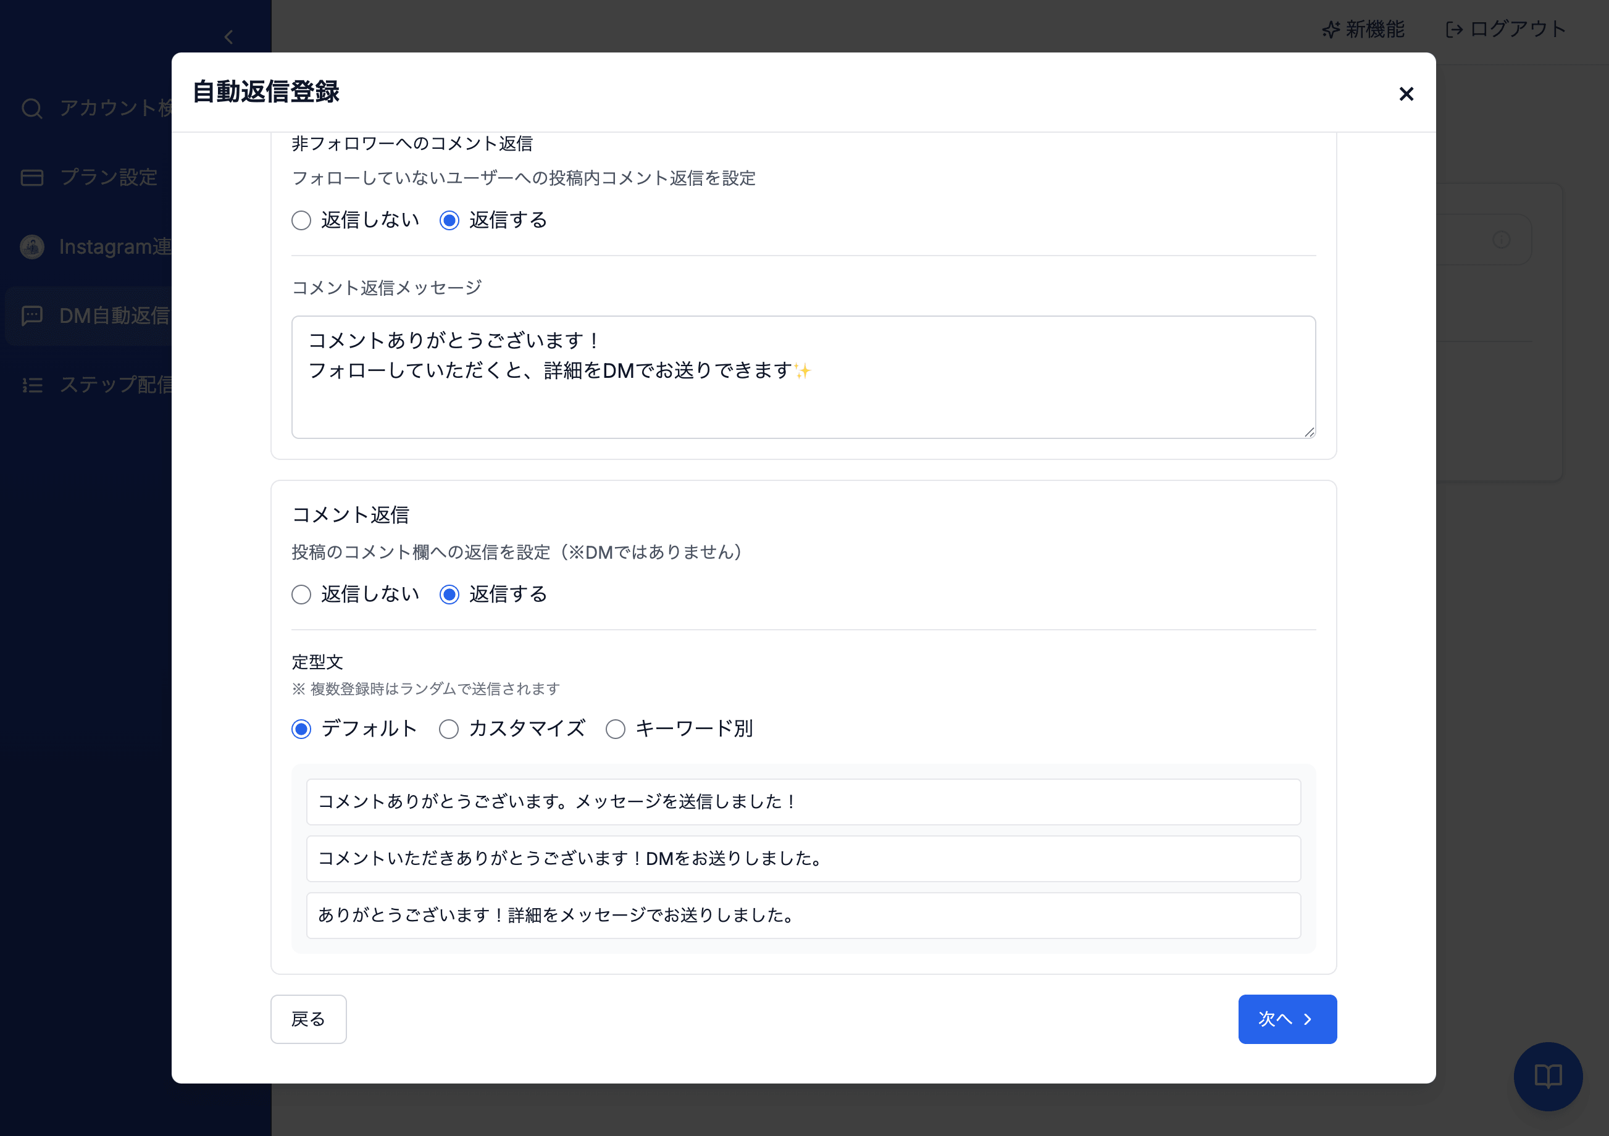Click the 定型文 label
The height and width of the screenshot is (1136, 1609).
(317, 662)
